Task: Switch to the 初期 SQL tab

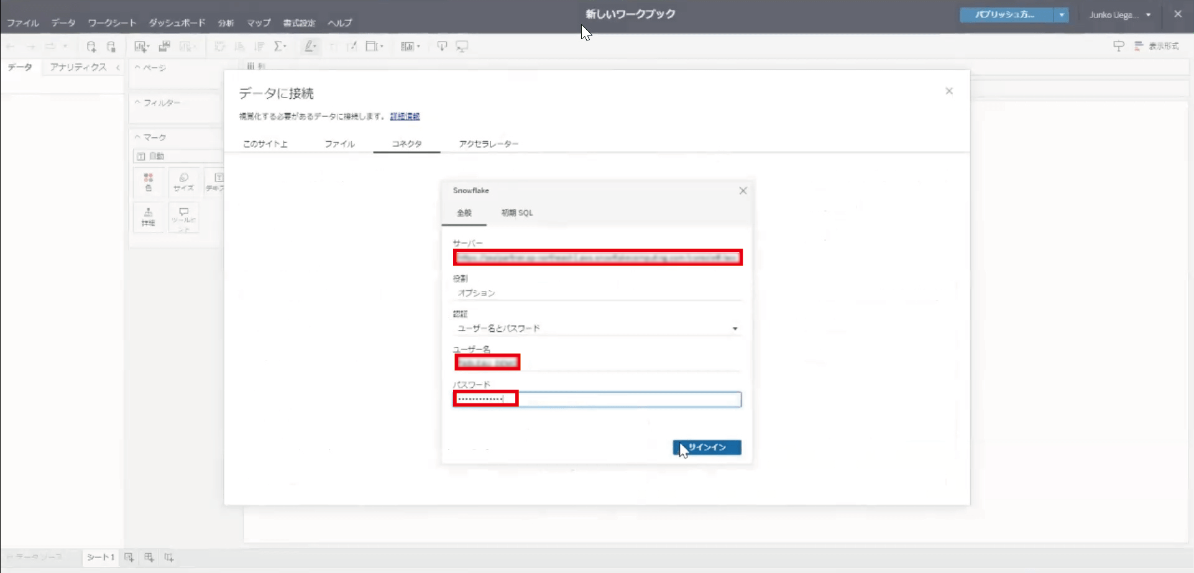Action: (x=517, y=213)
